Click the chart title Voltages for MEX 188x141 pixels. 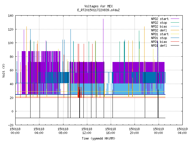[98, 6]
